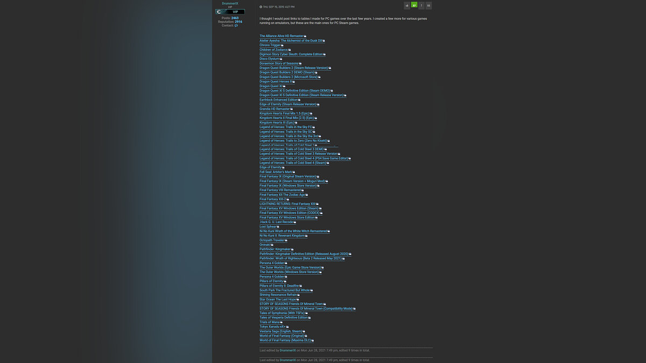Open DrummerIX contact speech bubble icon
This screenshot has height=363, width=646.
236,25
